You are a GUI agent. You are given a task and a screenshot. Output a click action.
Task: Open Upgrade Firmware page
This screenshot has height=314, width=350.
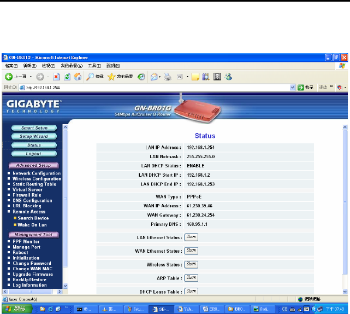click(x=33, y=274)
